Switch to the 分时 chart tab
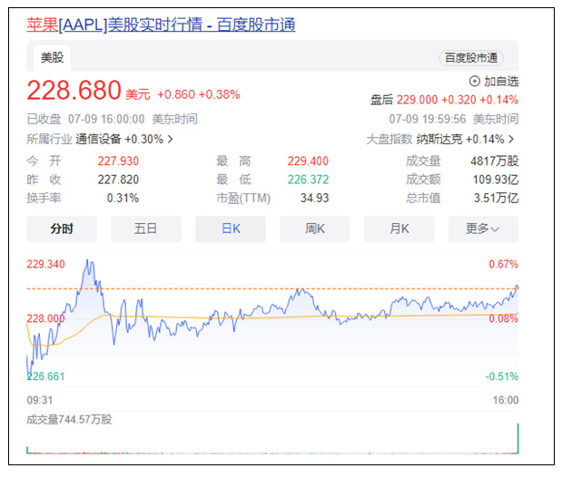 pyautogui.click(x=62, y=229)
